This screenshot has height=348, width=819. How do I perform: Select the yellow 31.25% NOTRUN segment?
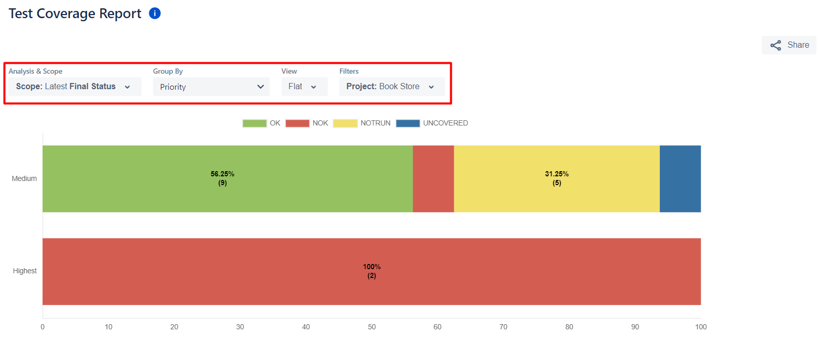click(557, 179)
